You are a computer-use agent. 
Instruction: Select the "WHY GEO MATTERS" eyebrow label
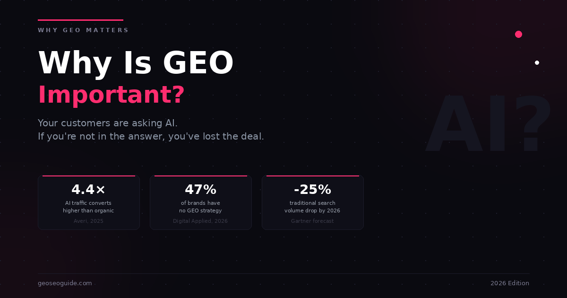tap(83, 30)
